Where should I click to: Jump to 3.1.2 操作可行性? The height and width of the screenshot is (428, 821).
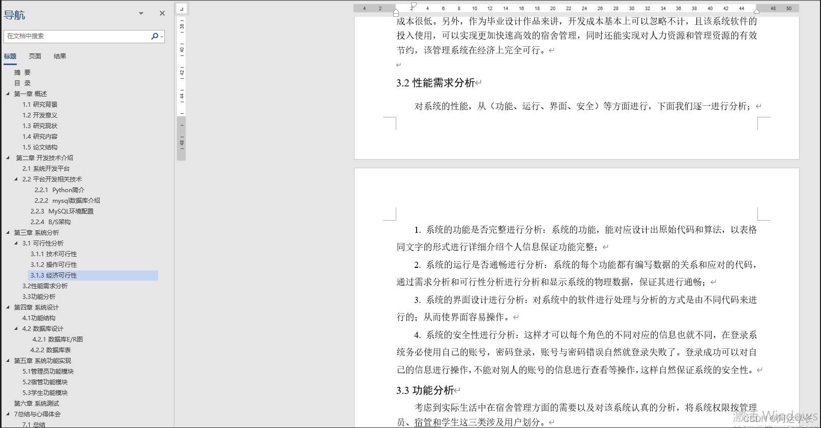click(x=53, y=264)
